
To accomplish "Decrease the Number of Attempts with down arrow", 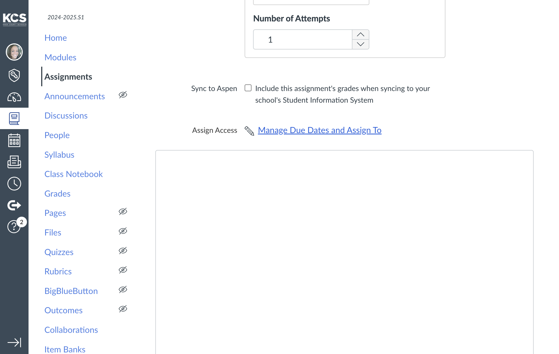I will click(x=361, y=44).
